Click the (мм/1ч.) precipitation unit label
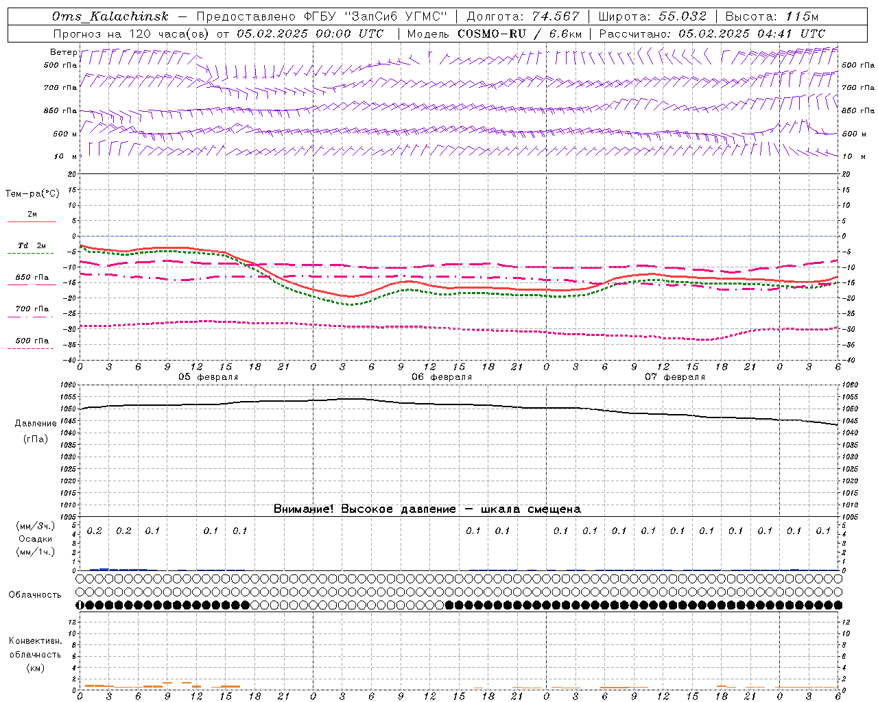The height and width of the screenshot is (702, 878). pos(35,552)
